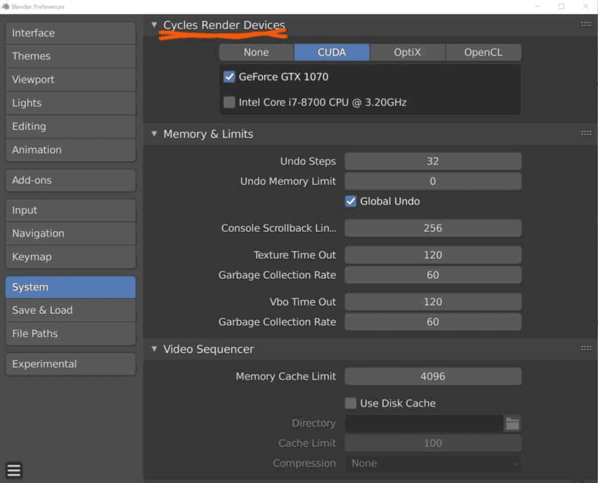This screenshot has height=483, width=598.
Task: Enable GeForce GTX 1070 device checkbox
Action: (x=229, y=77)
